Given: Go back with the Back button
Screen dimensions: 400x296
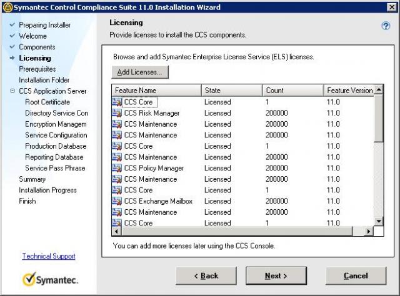Looking at the screenshot, I should [x=206, y=276].
